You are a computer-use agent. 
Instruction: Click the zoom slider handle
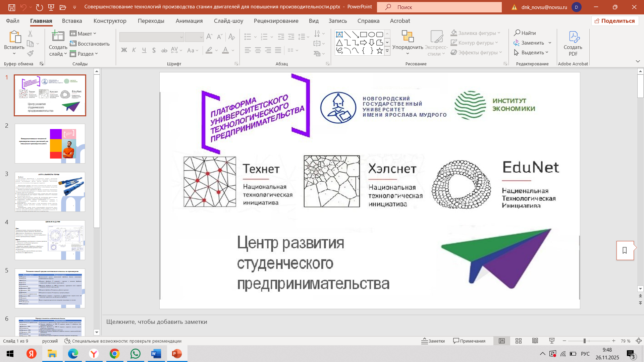(584, 341)
